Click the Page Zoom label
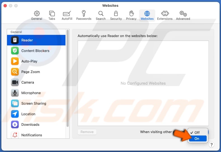 (x=30, y=72)
